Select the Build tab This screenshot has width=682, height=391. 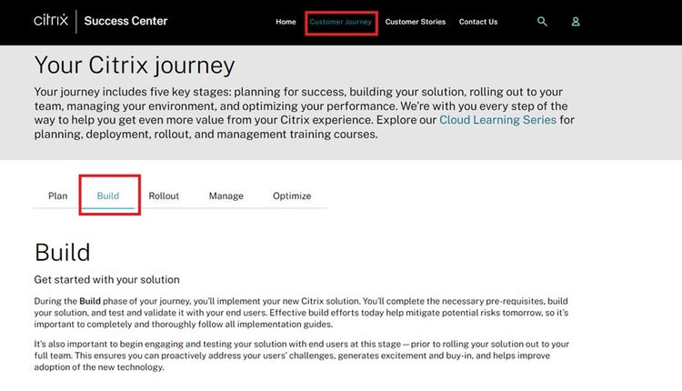point(108,195)
